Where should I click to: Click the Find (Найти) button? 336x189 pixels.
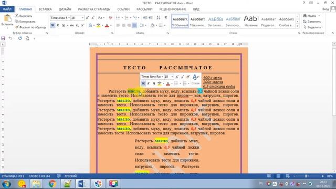point(310,16)
